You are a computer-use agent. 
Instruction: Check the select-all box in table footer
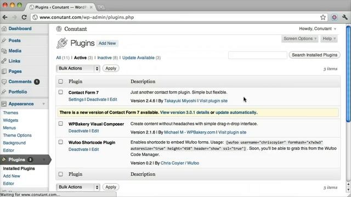click(61, 174)
